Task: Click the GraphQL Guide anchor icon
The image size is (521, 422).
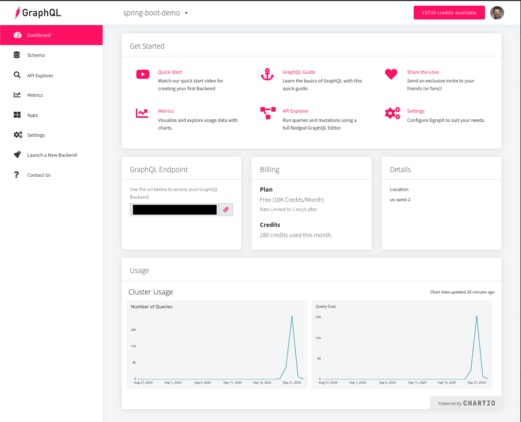Action: click(x=267, y=75)
